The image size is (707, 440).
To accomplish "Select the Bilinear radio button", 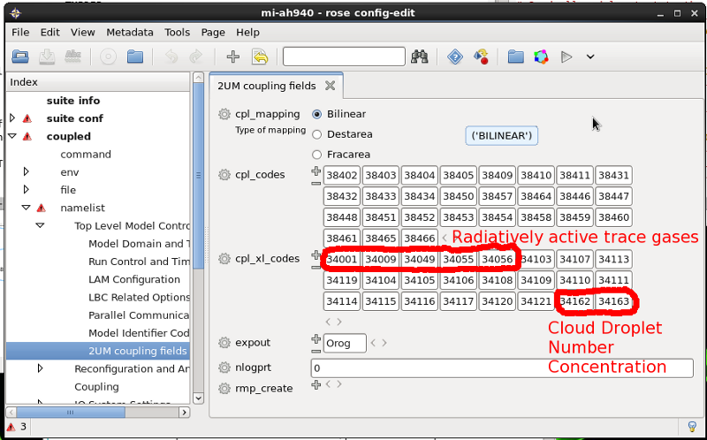I will pos(317,114).
